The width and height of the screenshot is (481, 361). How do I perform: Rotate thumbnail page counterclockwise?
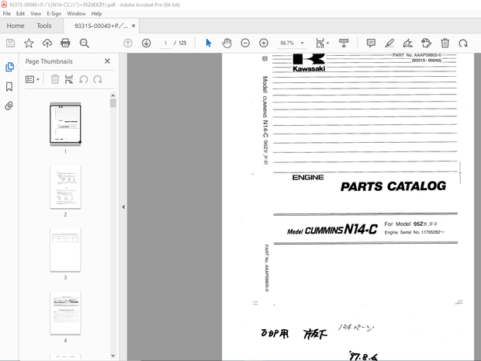click(x=84, y=79)
